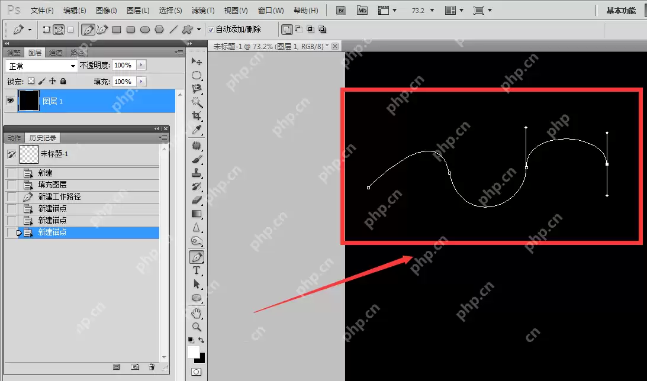This screenshot has height=381, width=647.
Task: Set history brush source box beside 填充图层
Action: [12, 185]
